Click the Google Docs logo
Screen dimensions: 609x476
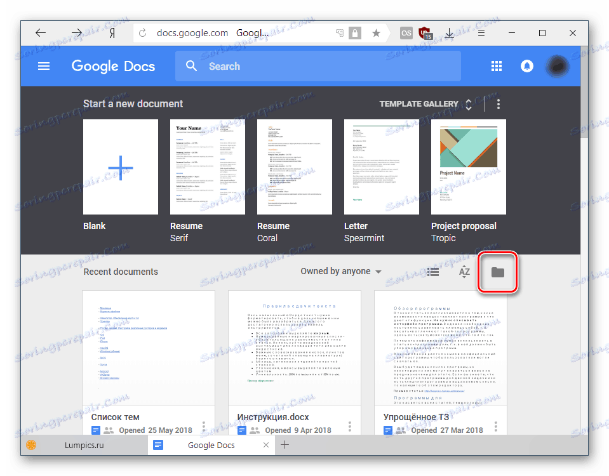click(x=113, y=66)
